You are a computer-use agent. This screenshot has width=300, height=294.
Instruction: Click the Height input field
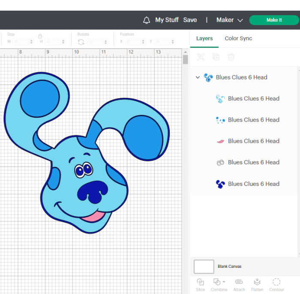pos(53,42)
